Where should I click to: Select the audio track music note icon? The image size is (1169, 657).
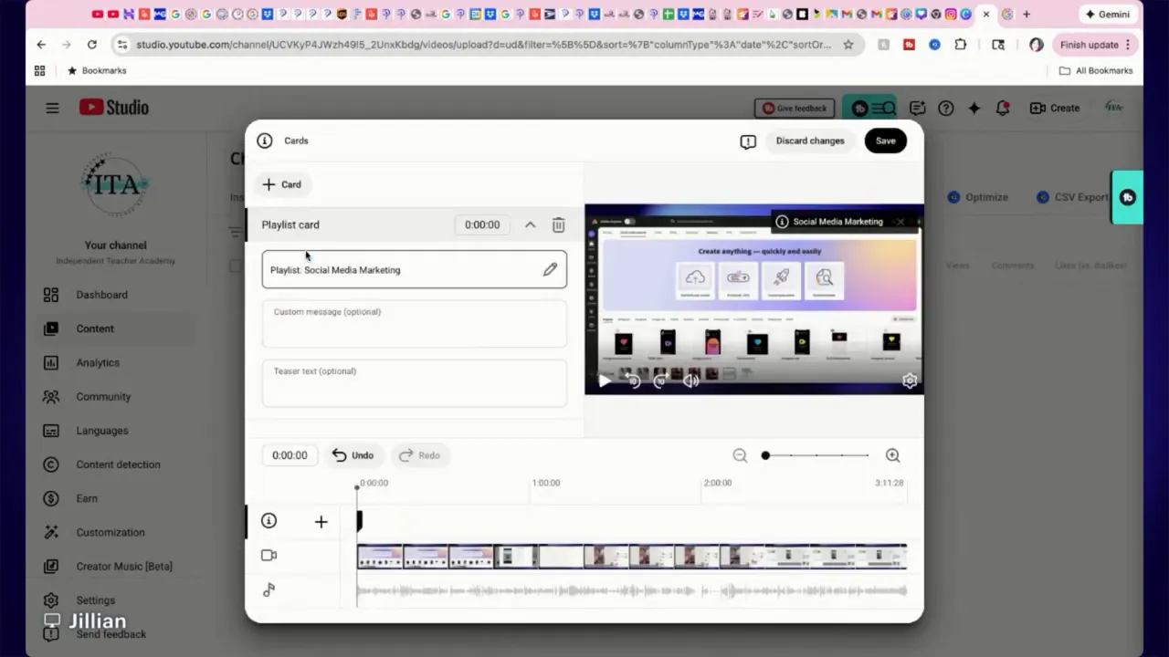(x=269, y=589)
